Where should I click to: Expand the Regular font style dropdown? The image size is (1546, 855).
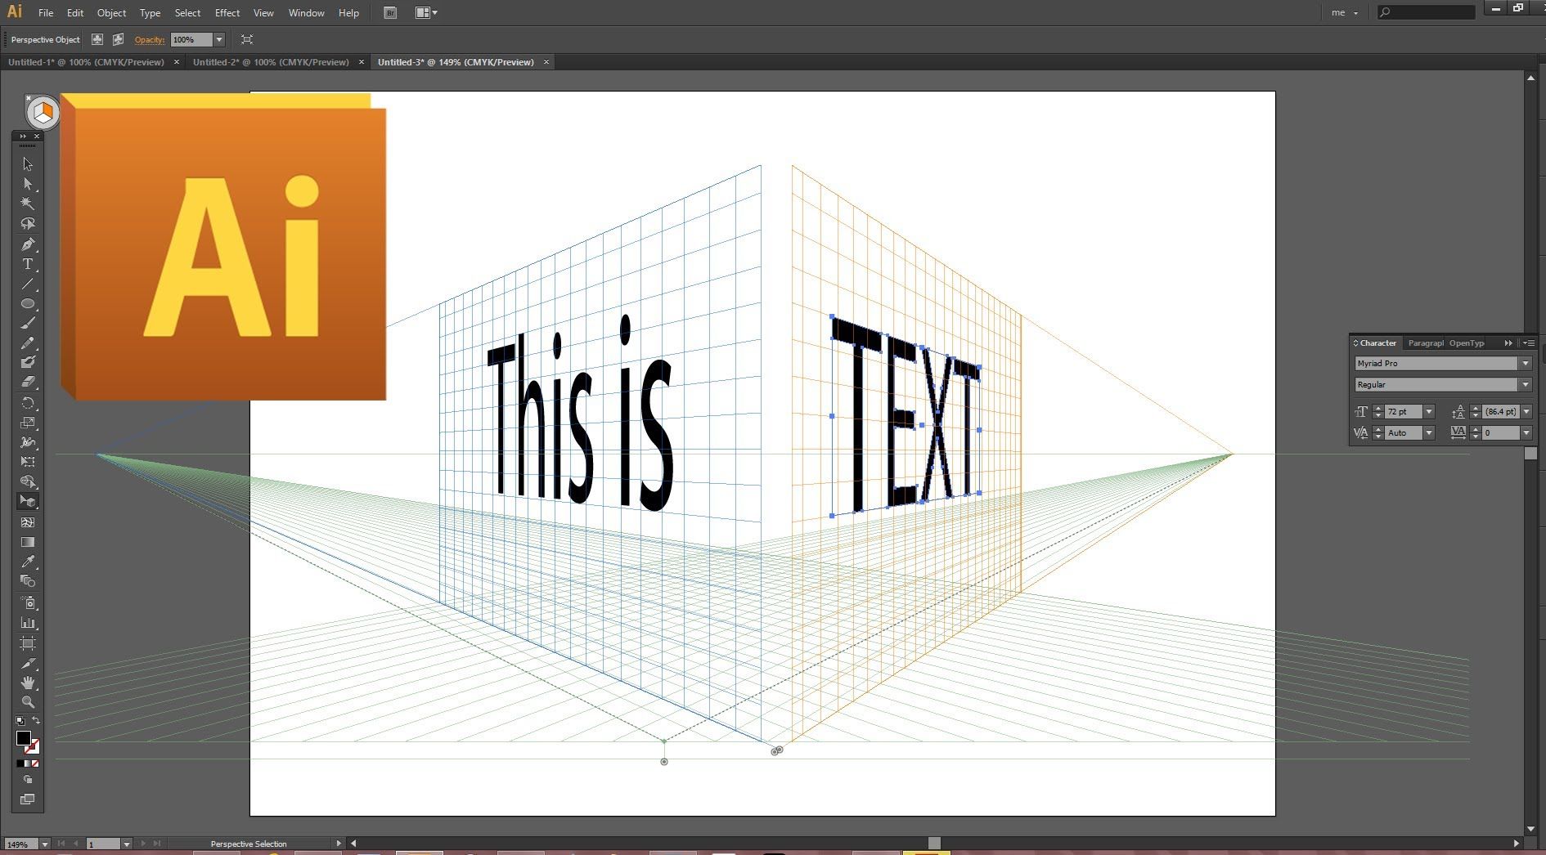tap(1525, 384)
